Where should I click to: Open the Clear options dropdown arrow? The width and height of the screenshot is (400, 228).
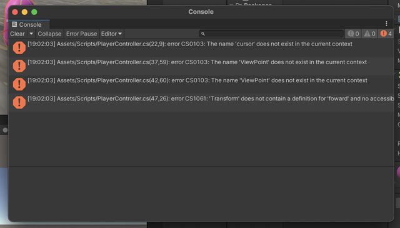tap(31, 34)
